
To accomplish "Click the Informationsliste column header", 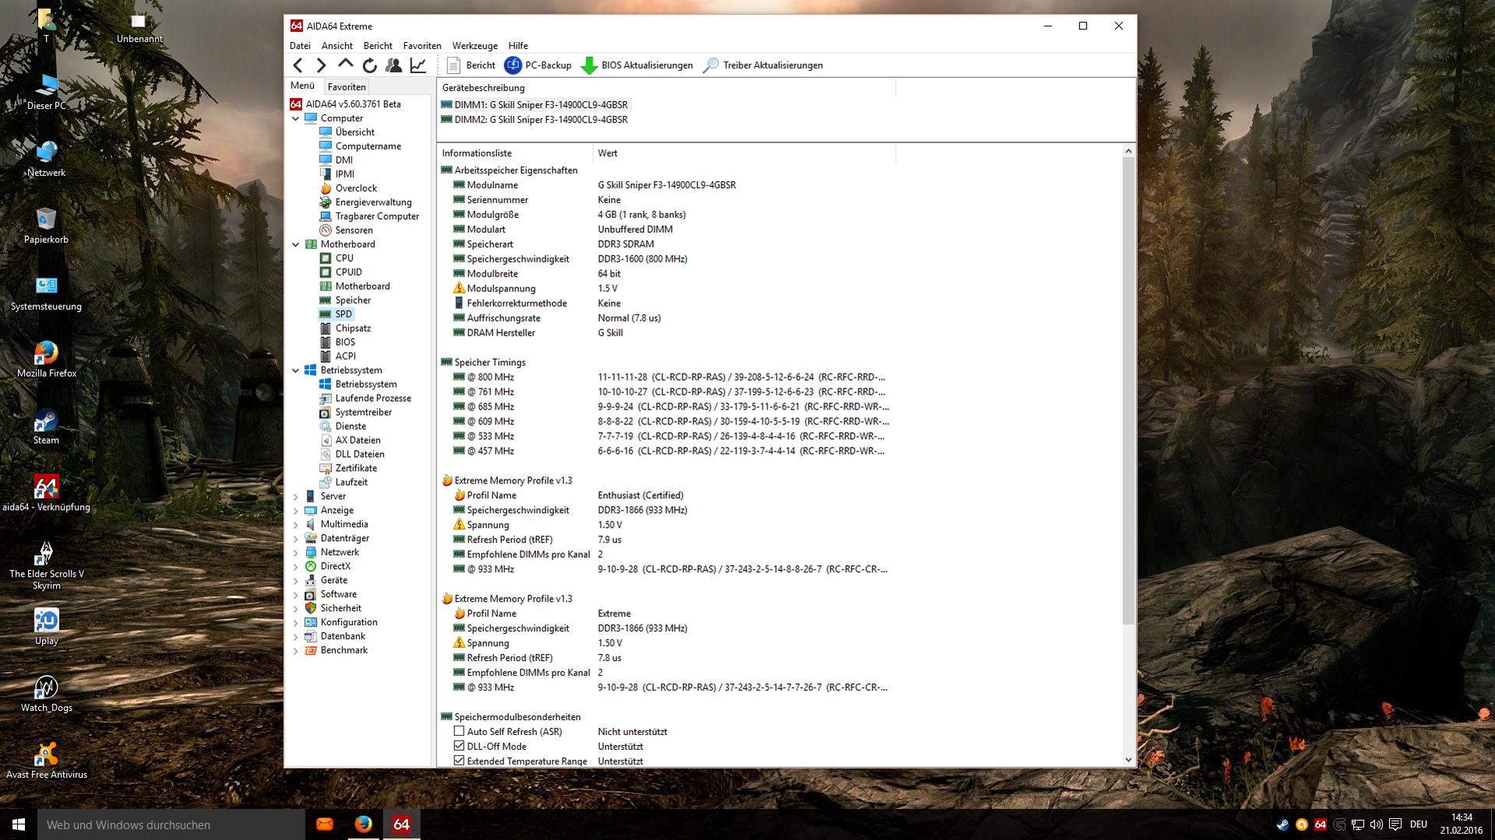I will (514, 153).
